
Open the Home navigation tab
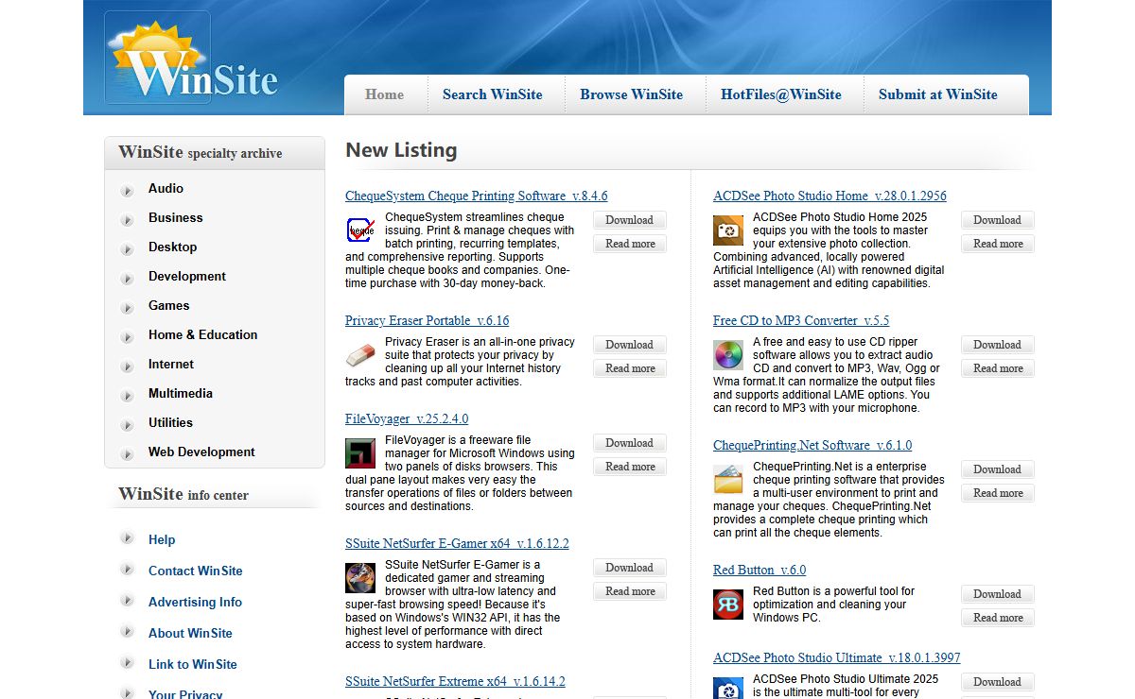tap(384, 94)
